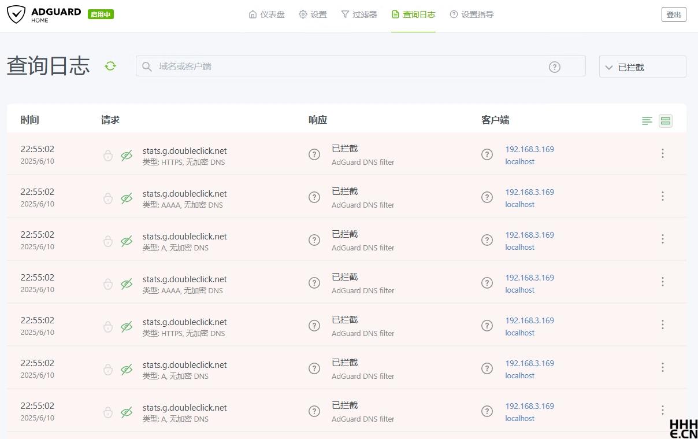The height and width of the screenshot is (439, 698).
Task: Click the localhost link in the second row
Action: click(x=519, y=204)
